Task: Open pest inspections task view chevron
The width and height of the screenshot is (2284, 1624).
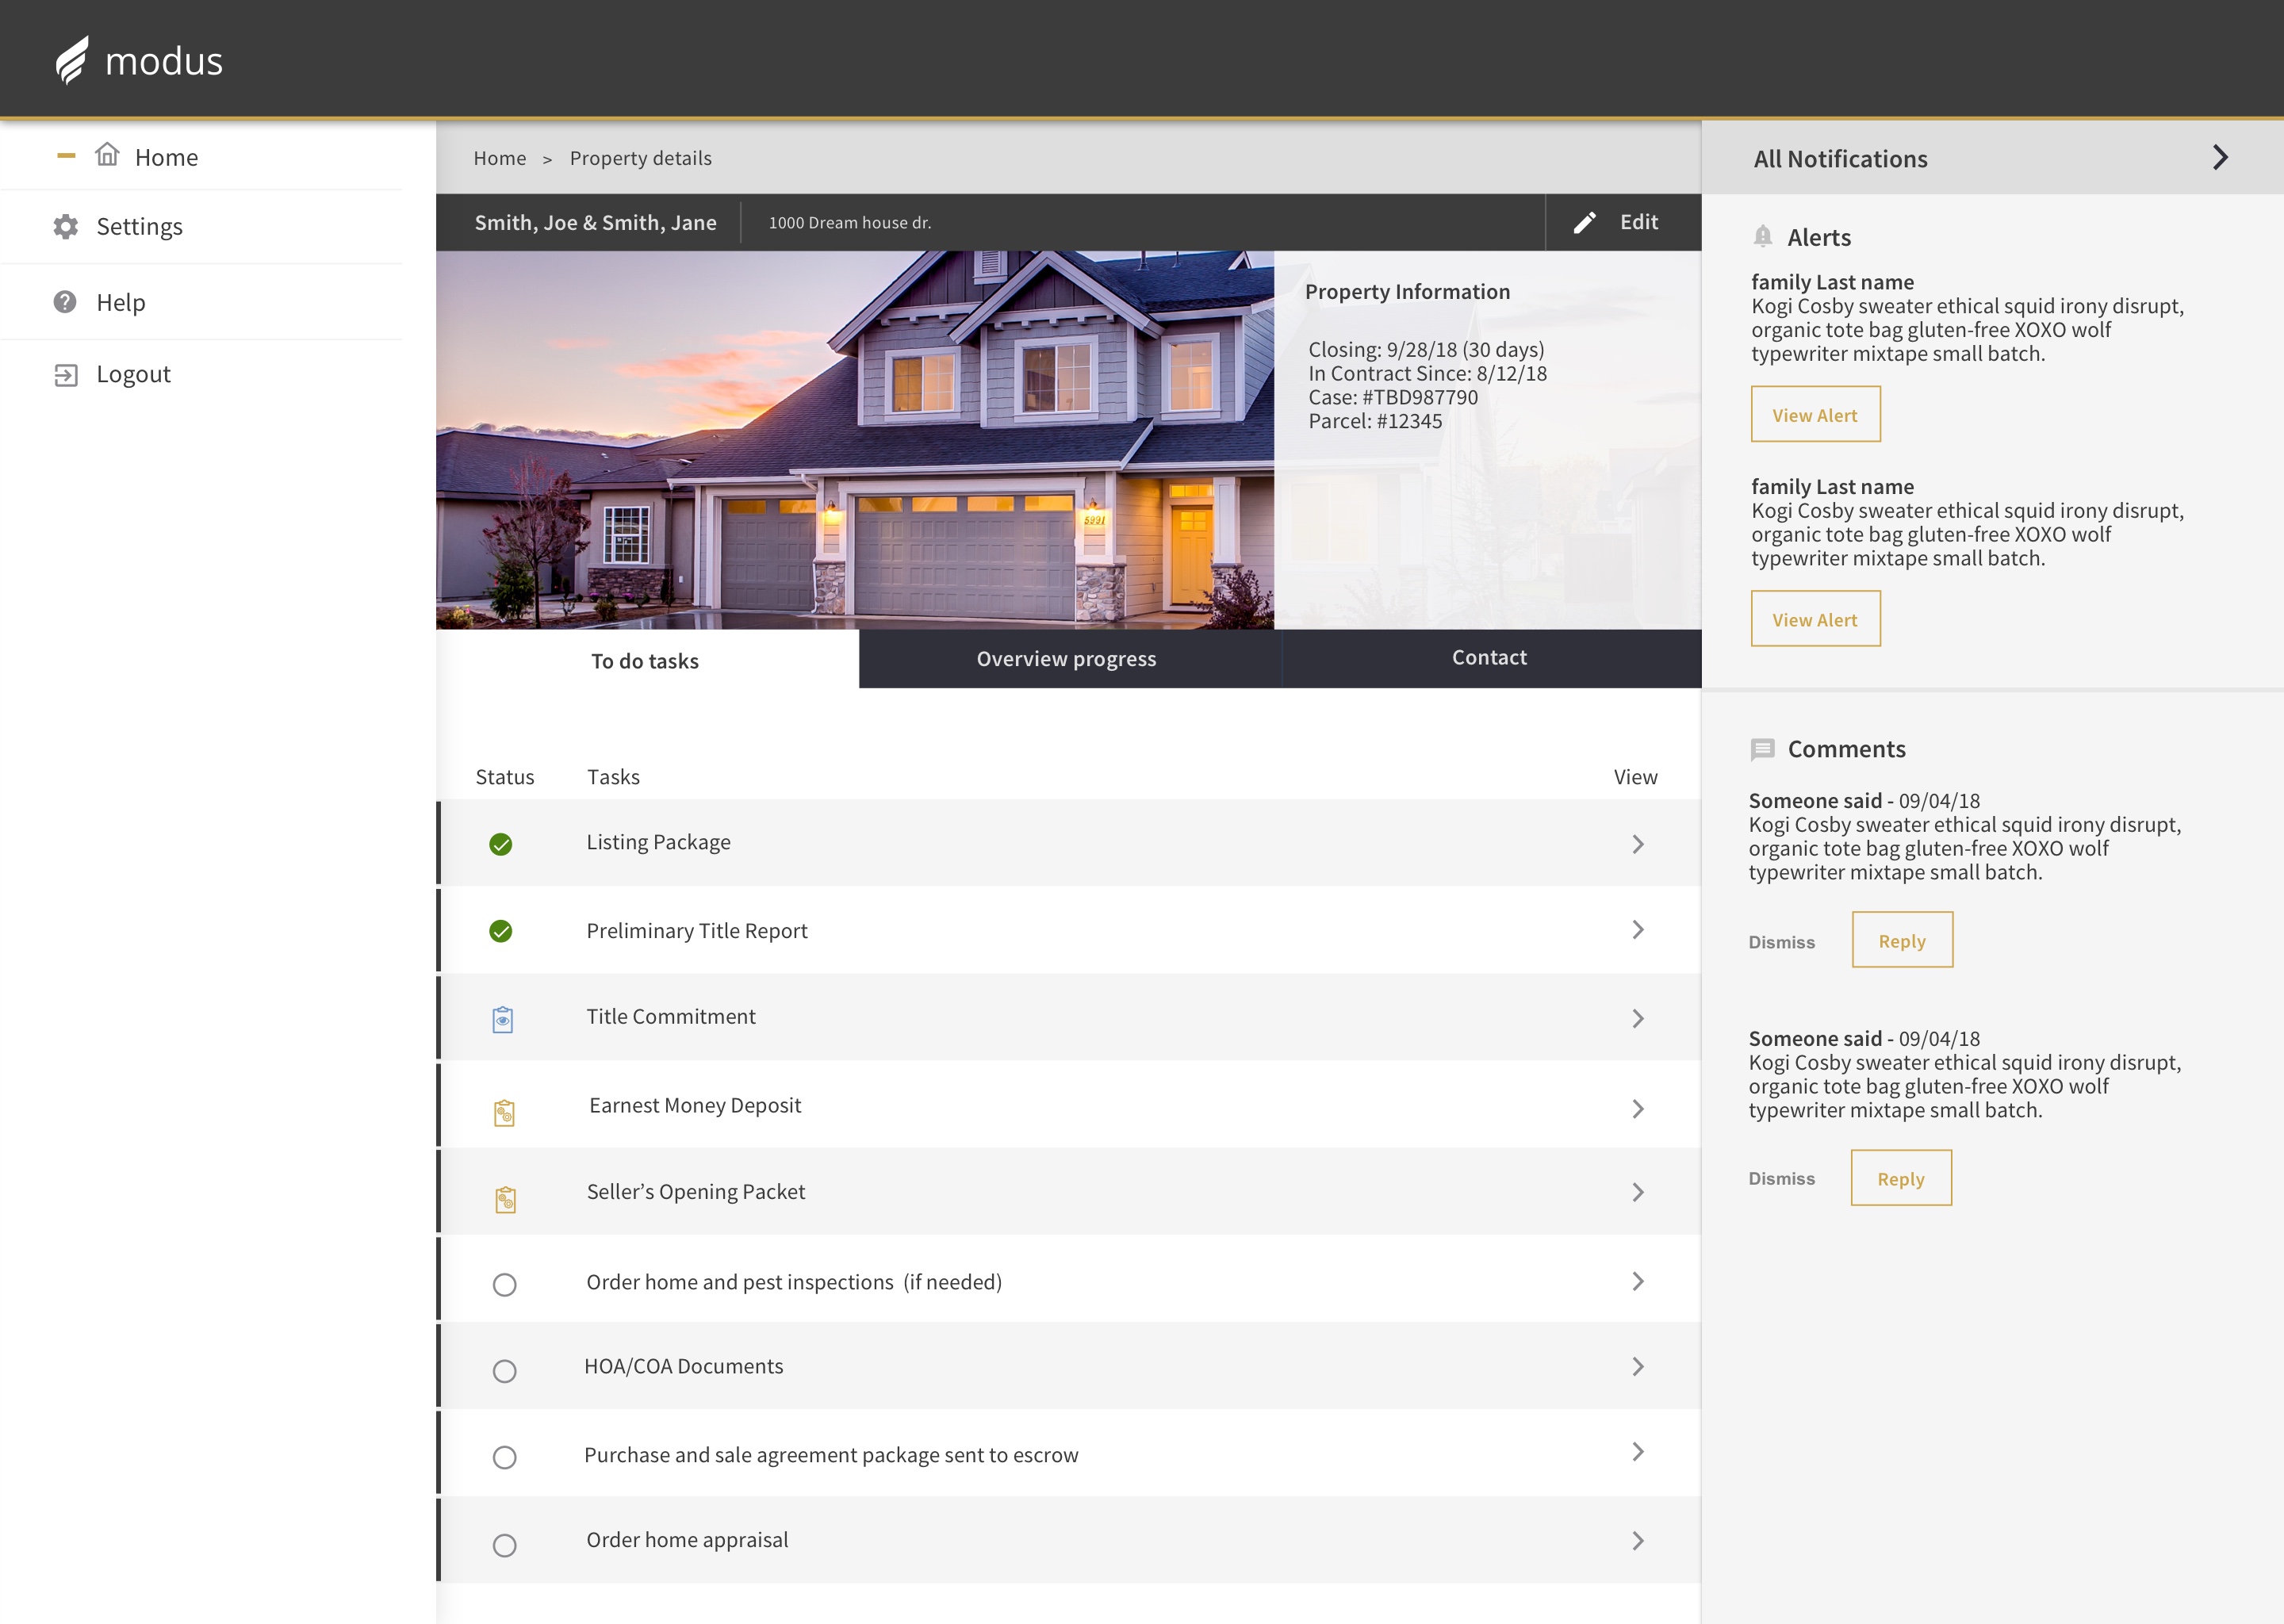Action: pos(1638,1281)
